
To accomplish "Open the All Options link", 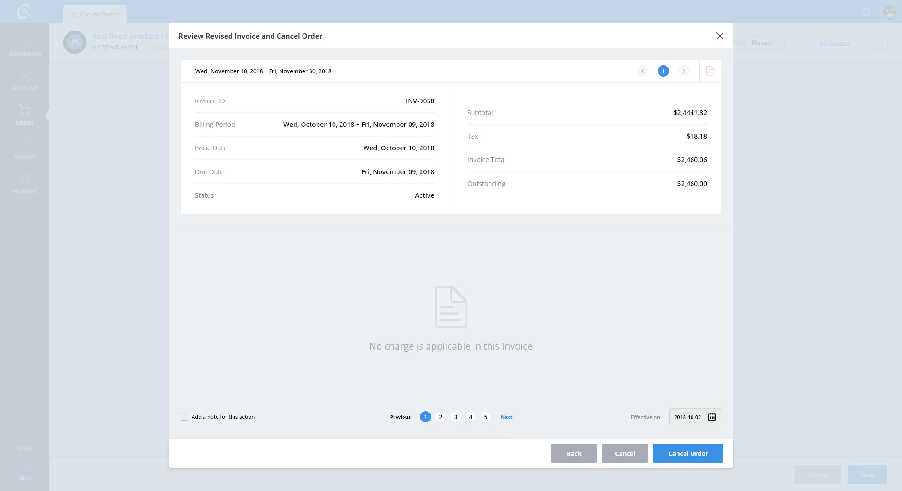I will point(834,43).
